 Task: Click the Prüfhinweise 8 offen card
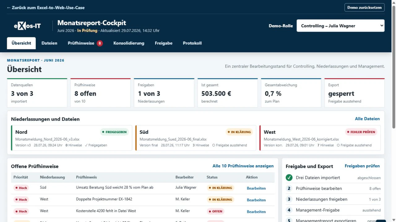pyautogui.click(x=101, y=93)
